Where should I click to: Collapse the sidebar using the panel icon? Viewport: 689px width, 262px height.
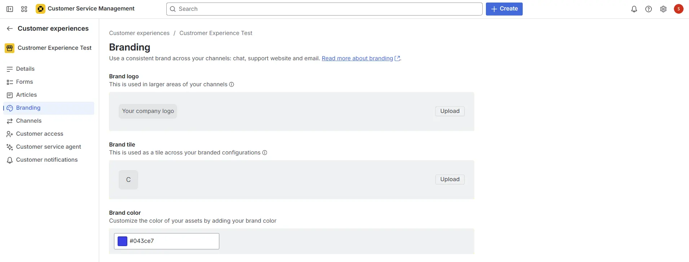tap(10, 9)
